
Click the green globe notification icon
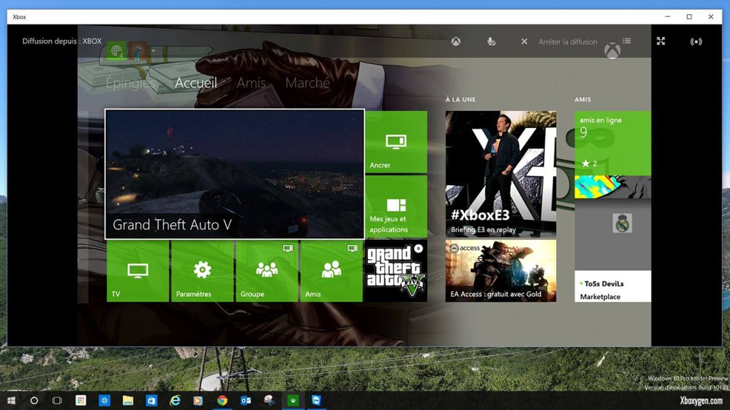[116, 51]
